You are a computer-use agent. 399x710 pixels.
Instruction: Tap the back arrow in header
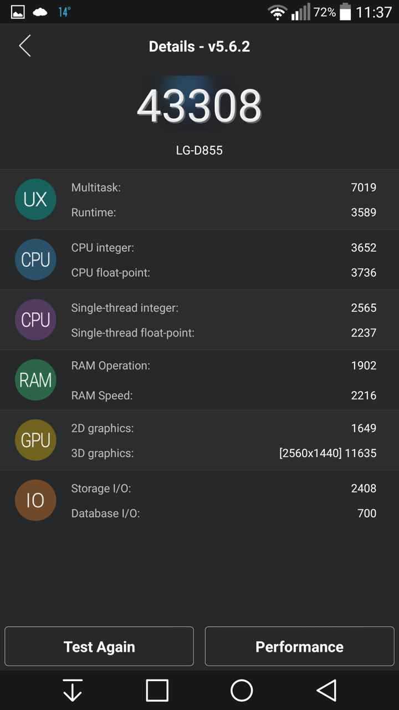point(25,46)
